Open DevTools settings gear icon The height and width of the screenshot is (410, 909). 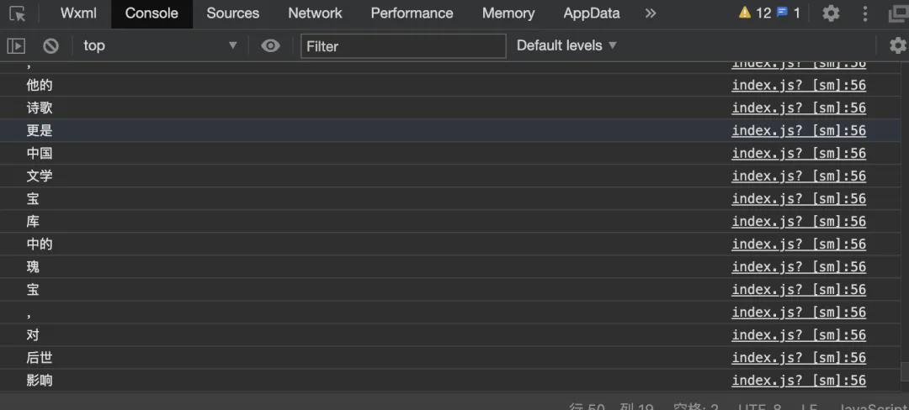(831, 13)
